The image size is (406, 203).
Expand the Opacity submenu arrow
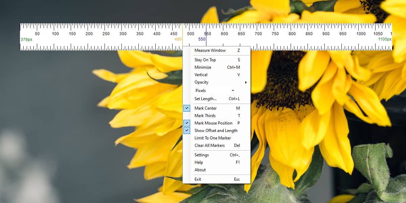(x=246, y=82)
